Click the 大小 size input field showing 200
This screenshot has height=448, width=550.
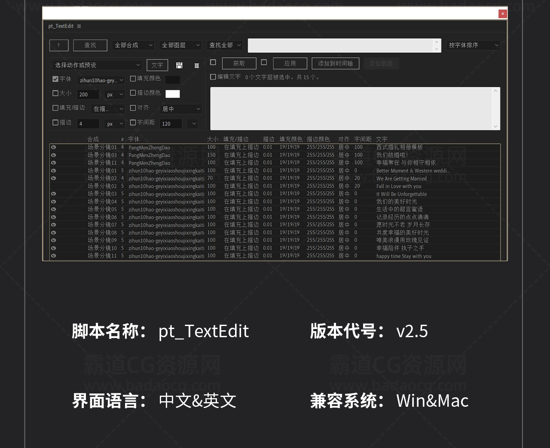(x=88, y=94)
